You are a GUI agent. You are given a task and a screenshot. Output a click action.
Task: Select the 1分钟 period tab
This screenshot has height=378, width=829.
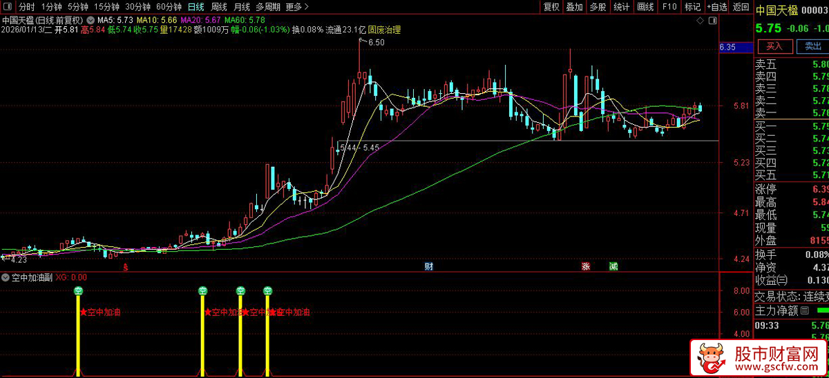[52, 7]
